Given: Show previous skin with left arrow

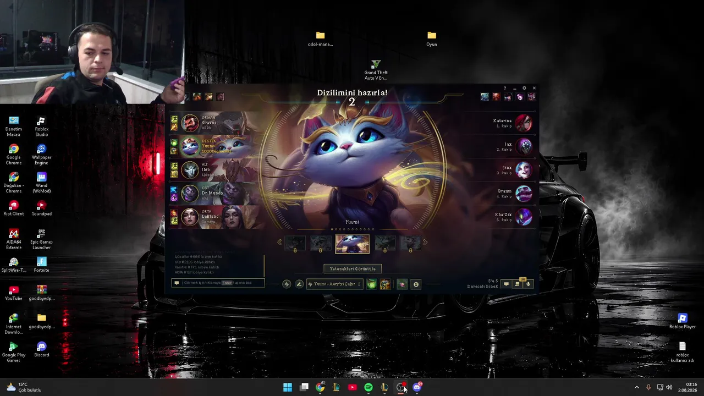Looking at the screenshot, I should click(279, 242).
